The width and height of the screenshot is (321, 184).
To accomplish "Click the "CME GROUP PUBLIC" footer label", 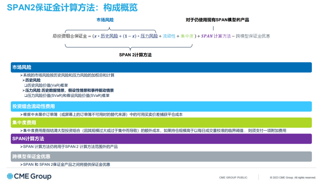I will click(x=233, y=178).
